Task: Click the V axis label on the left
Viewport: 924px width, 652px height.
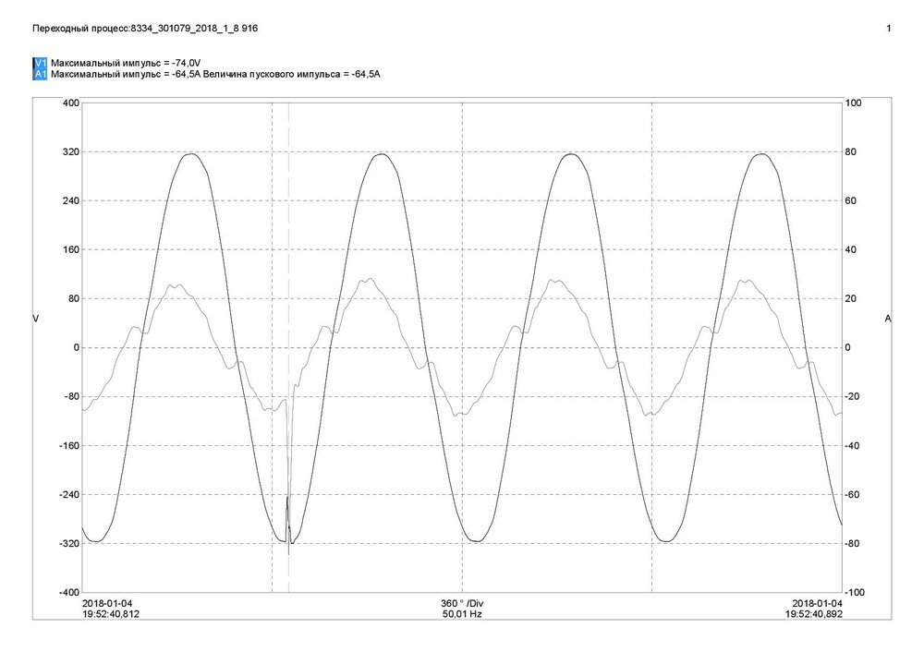Action: click(34, 319)
